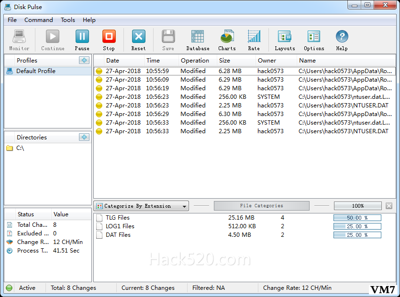The width and height of the screenshot is (400, 297).
Task: Open the Tools menu
Action: (x=67, y=20)
